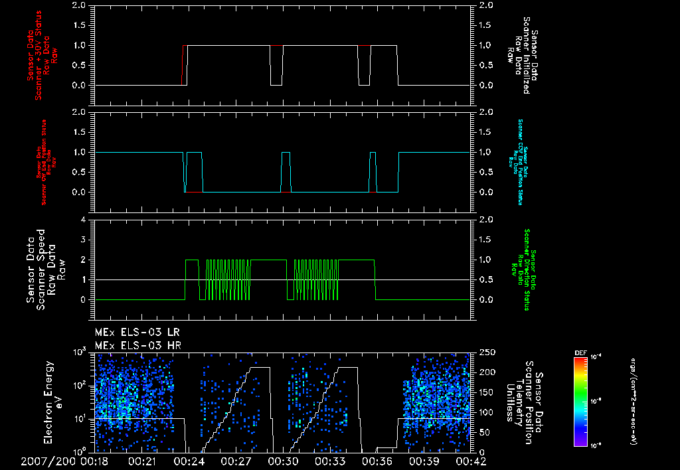Click the color bar's middle exponent label
Image resolution: width=680 pixels, height=470 pixels.
pyautogui.click(x=596, y=401)
